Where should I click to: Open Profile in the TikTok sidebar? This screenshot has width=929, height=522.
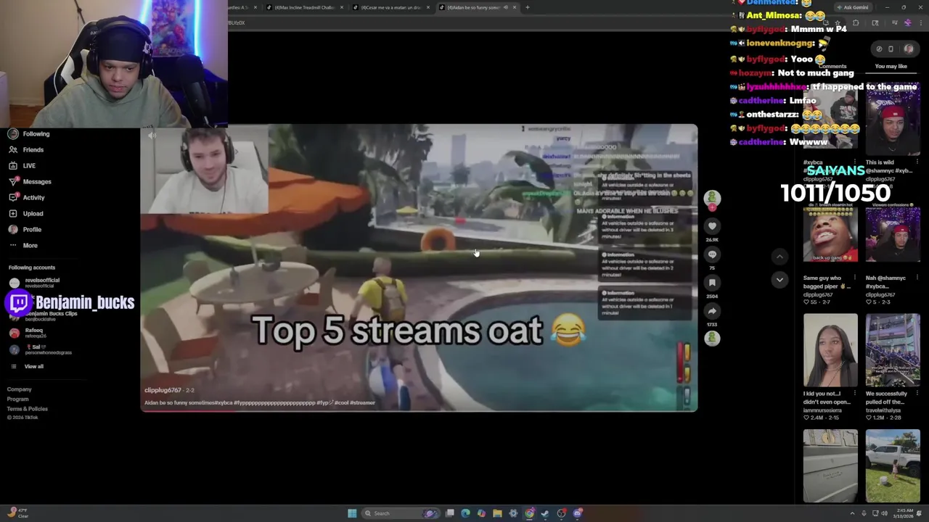pos(25,229)
